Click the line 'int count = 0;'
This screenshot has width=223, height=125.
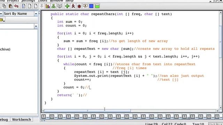point(72,25)
